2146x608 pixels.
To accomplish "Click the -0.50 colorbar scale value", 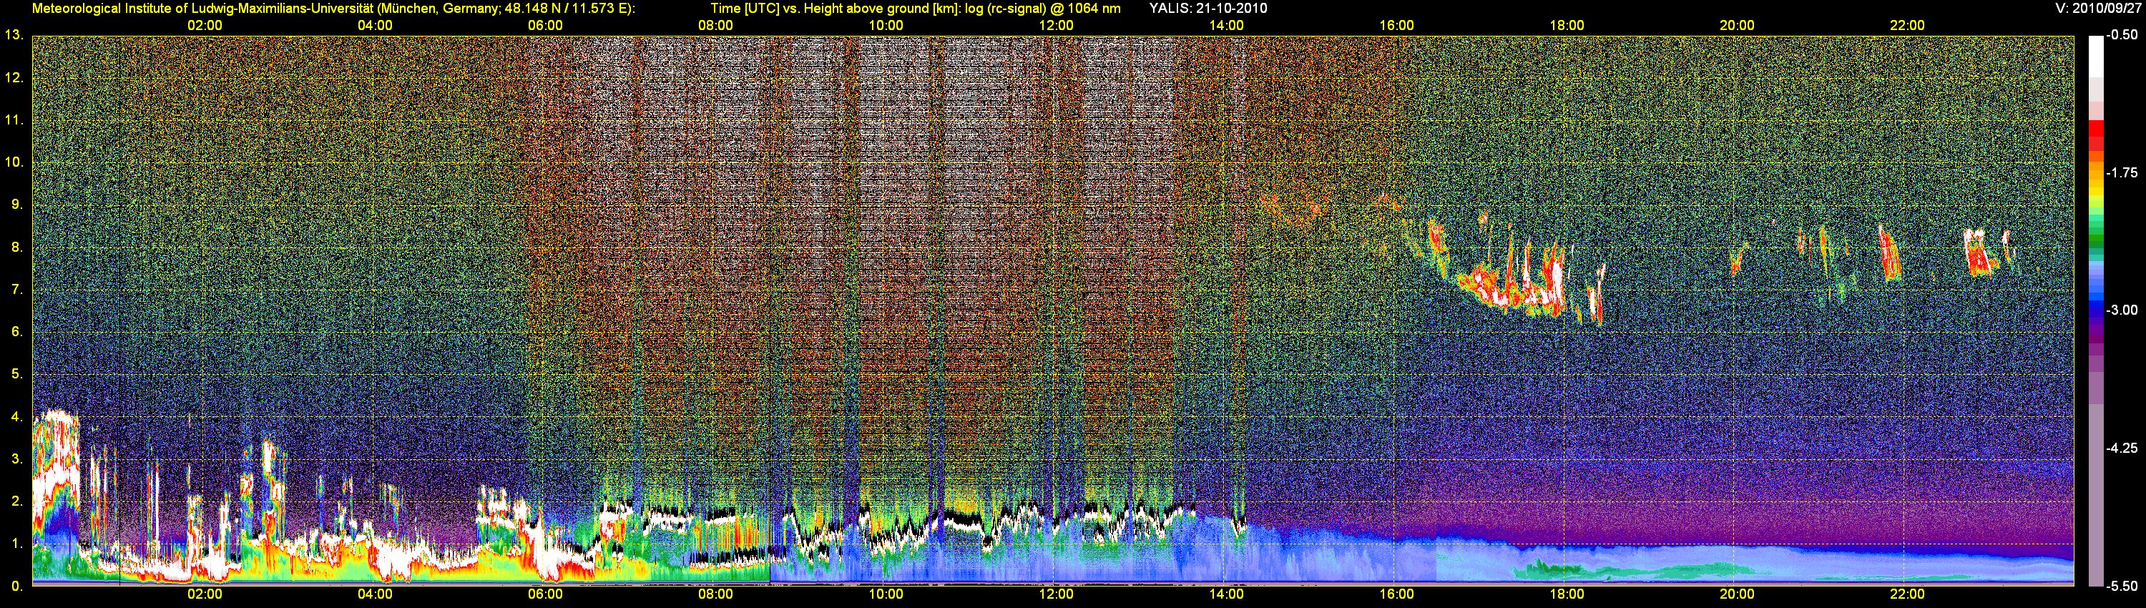I will pyautogui.click(x=2121, y=35).
